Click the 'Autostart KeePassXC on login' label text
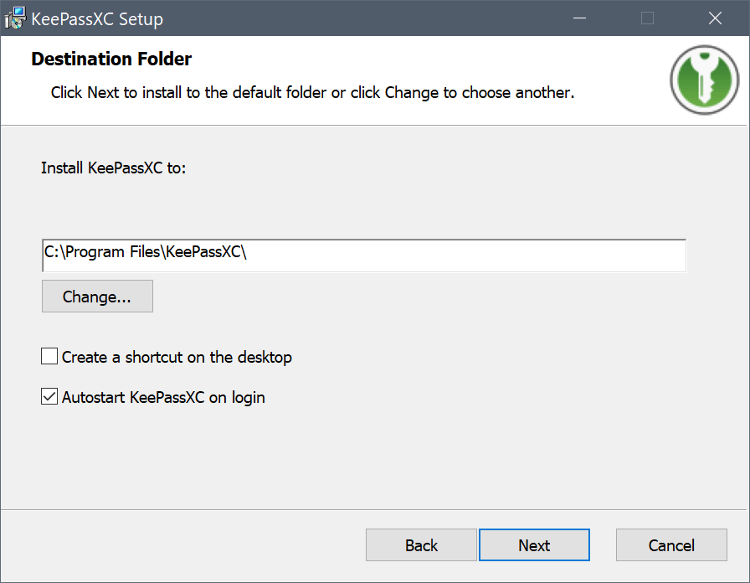750x583 pixels. click(x=163, y=397)
